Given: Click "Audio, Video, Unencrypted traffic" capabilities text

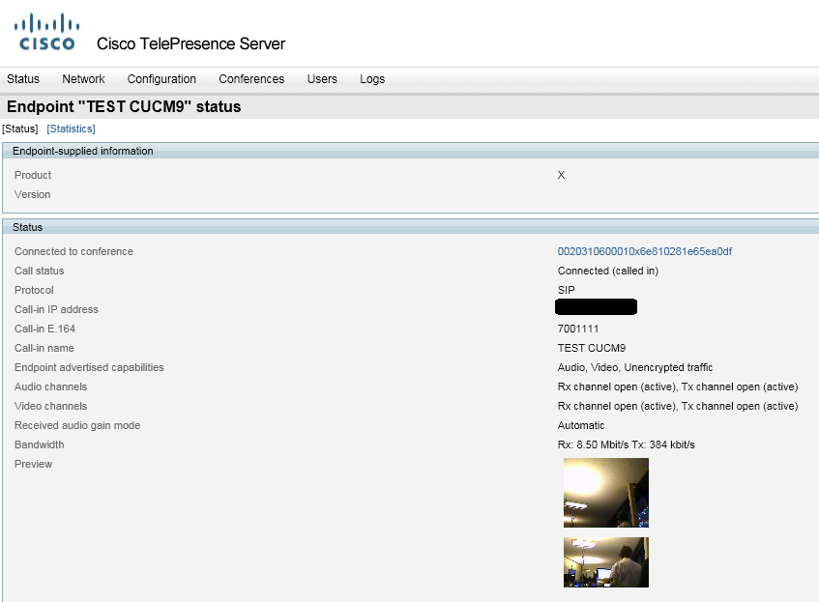Looking at the screenshot, I should click(x=635, y=367).
